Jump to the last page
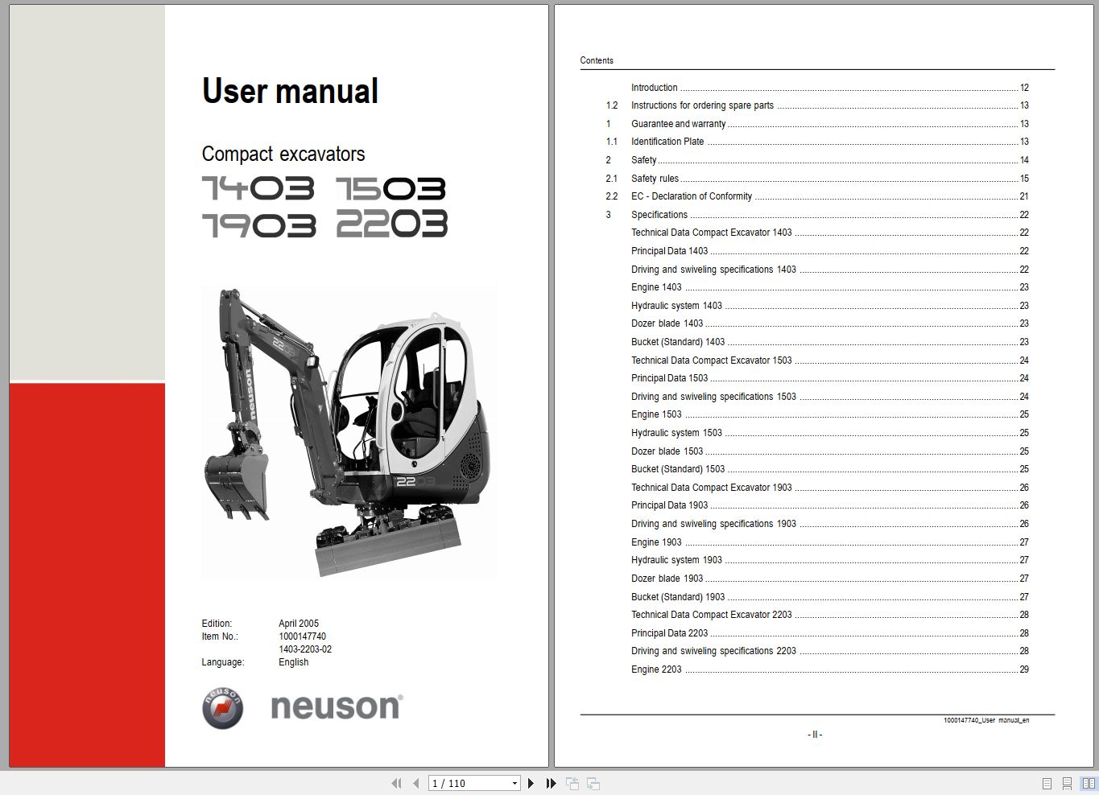The height and width of the screenshot is (795, 1099). click(x=552, y=783)
